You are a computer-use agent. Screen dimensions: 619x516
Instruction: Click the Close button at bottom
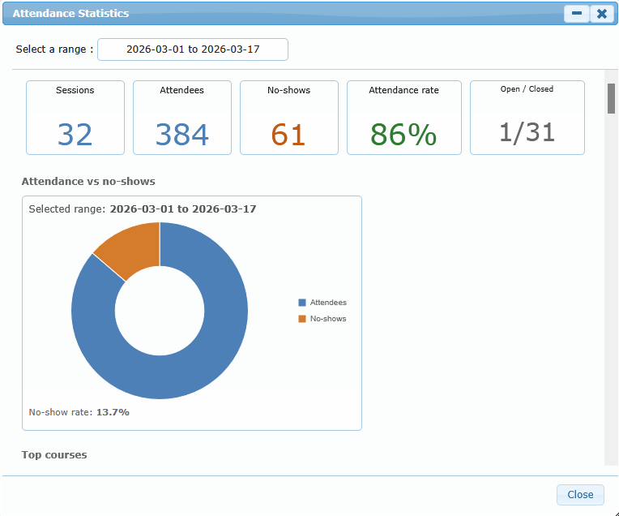[x=580, y=495]
